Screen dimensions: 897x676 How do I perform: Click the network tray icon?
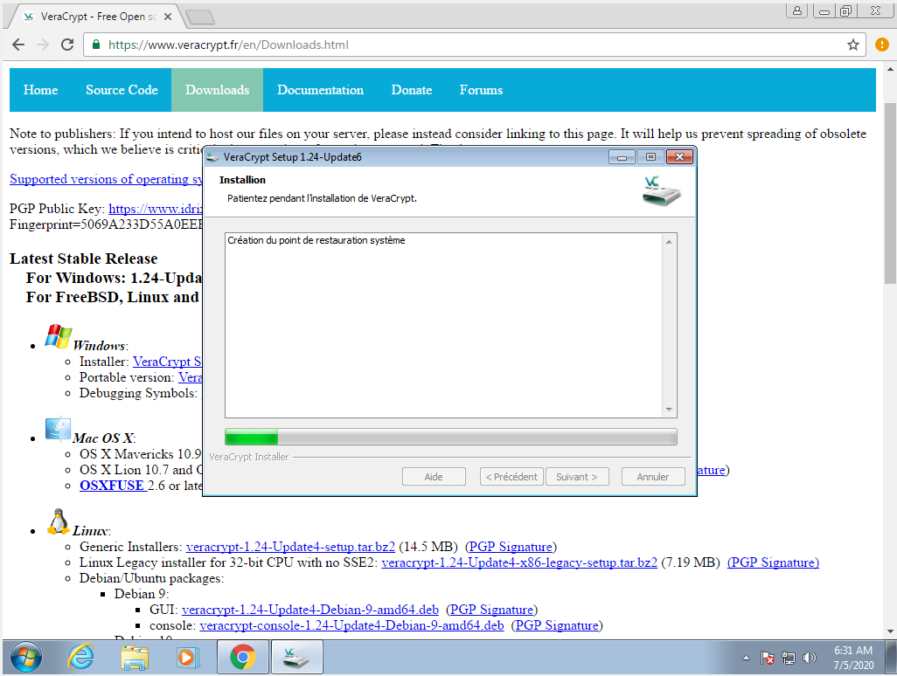[789, 659]
